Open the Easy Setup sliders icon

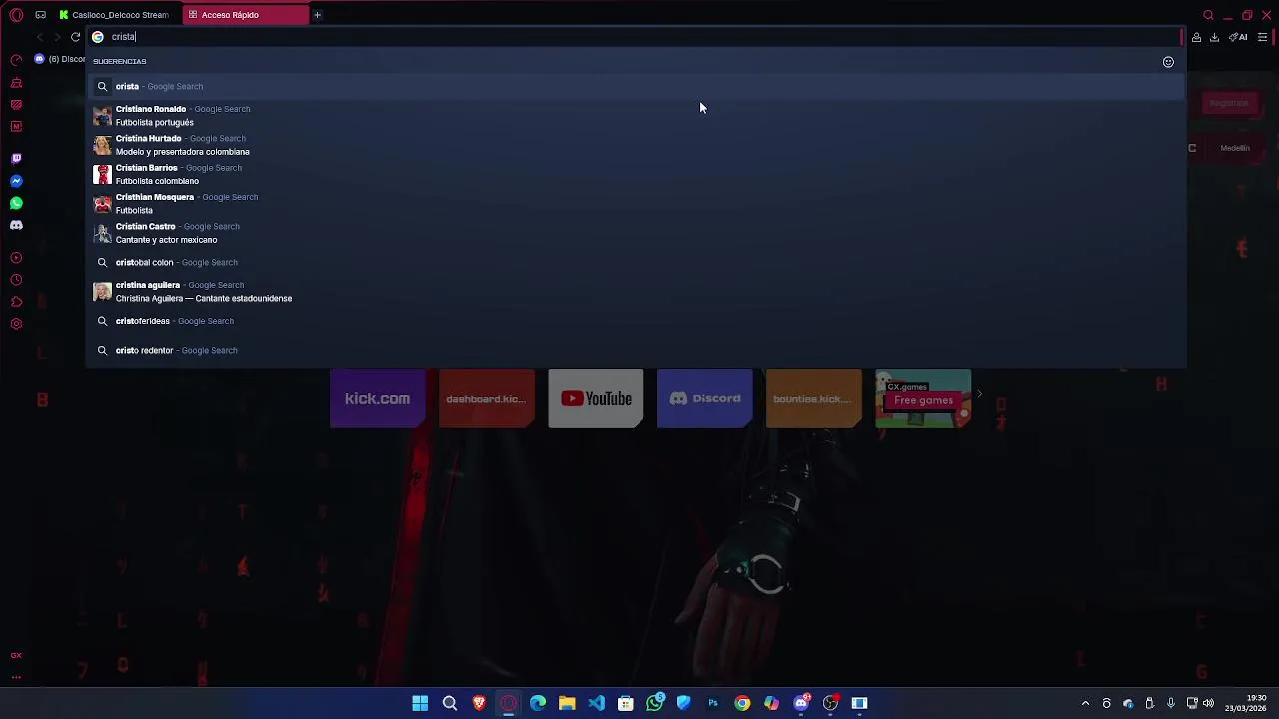tap(1263, 37)
